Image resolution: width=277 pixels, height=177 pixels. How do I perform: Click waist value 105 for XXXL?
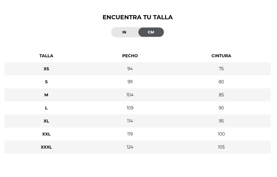221,147
